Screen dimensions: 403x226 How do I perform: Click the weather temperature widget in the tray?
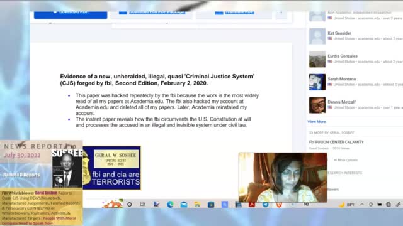pyautogui.click(x=347, y=205)
